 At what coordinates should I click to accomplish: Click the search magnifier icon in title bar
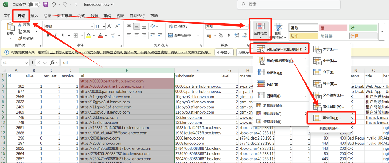[243, 4]
